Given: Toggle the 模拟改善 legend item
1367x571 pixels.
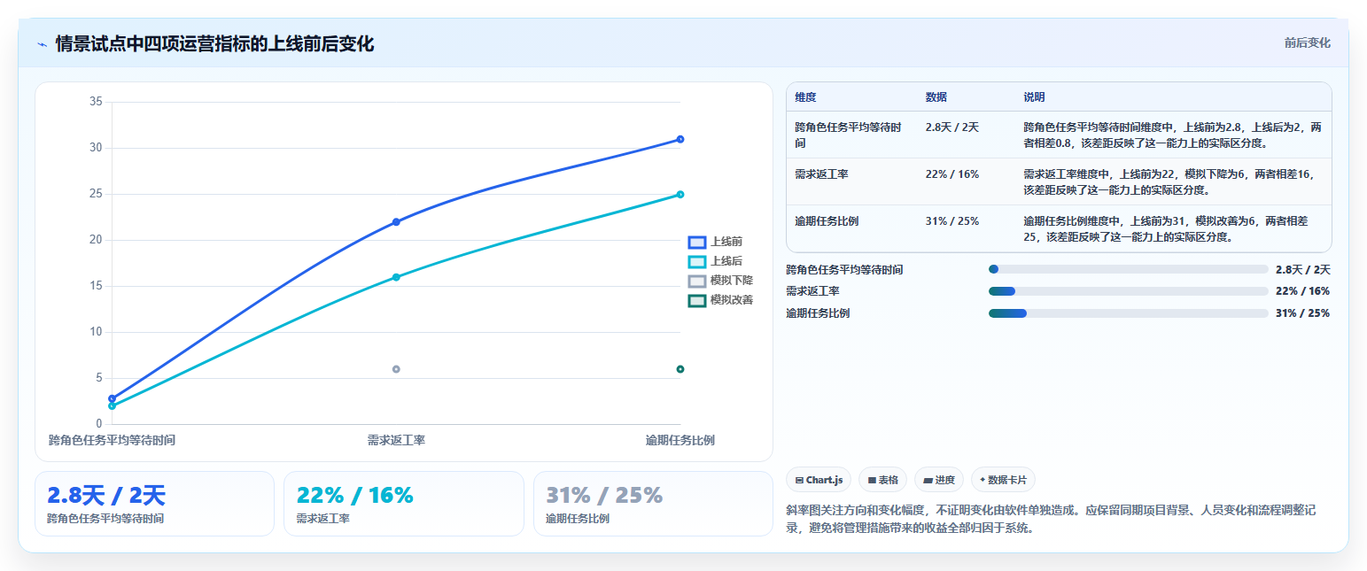Looking at the screenshot, I should (x=721, y=300).
